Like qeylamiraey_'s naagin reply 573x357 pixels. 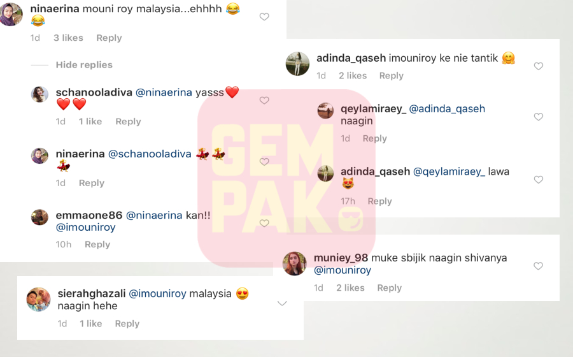pos(538,117)
